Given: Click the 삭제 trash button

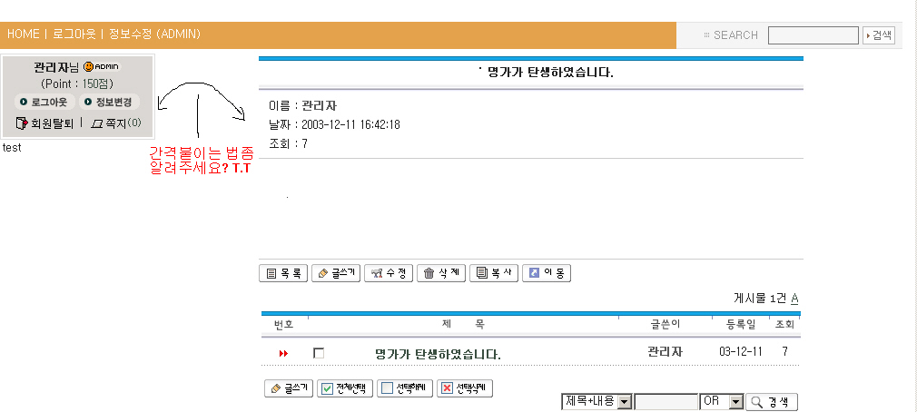Looking at the screenshot, I should (x=441, y=273).
